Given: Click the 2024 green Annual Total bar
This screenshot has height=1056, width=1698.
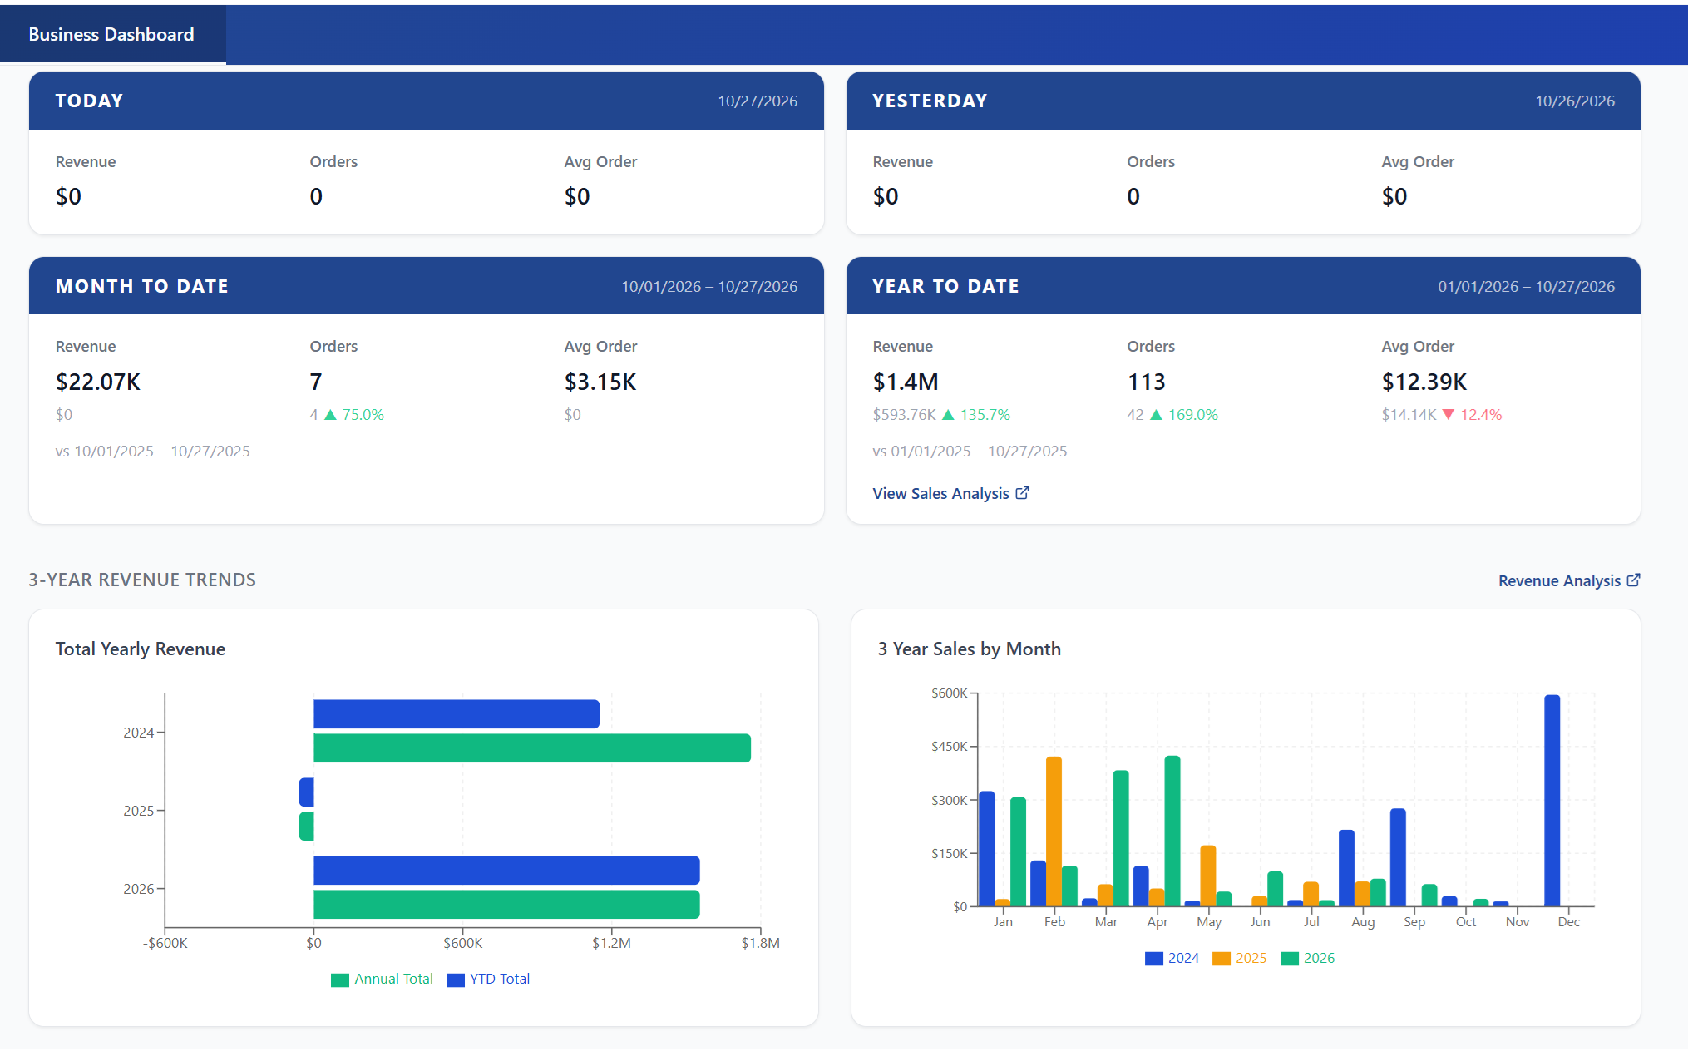Looking at the screenshot, I should point(532,748).
